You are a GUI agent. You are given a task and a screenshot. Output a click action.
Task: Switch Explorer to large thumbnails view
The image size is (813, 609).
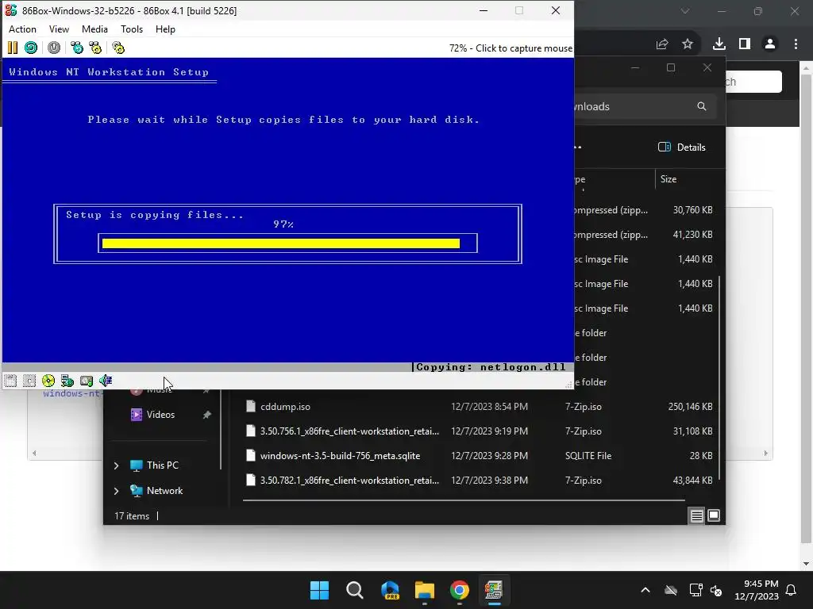[x=714, y=515]
